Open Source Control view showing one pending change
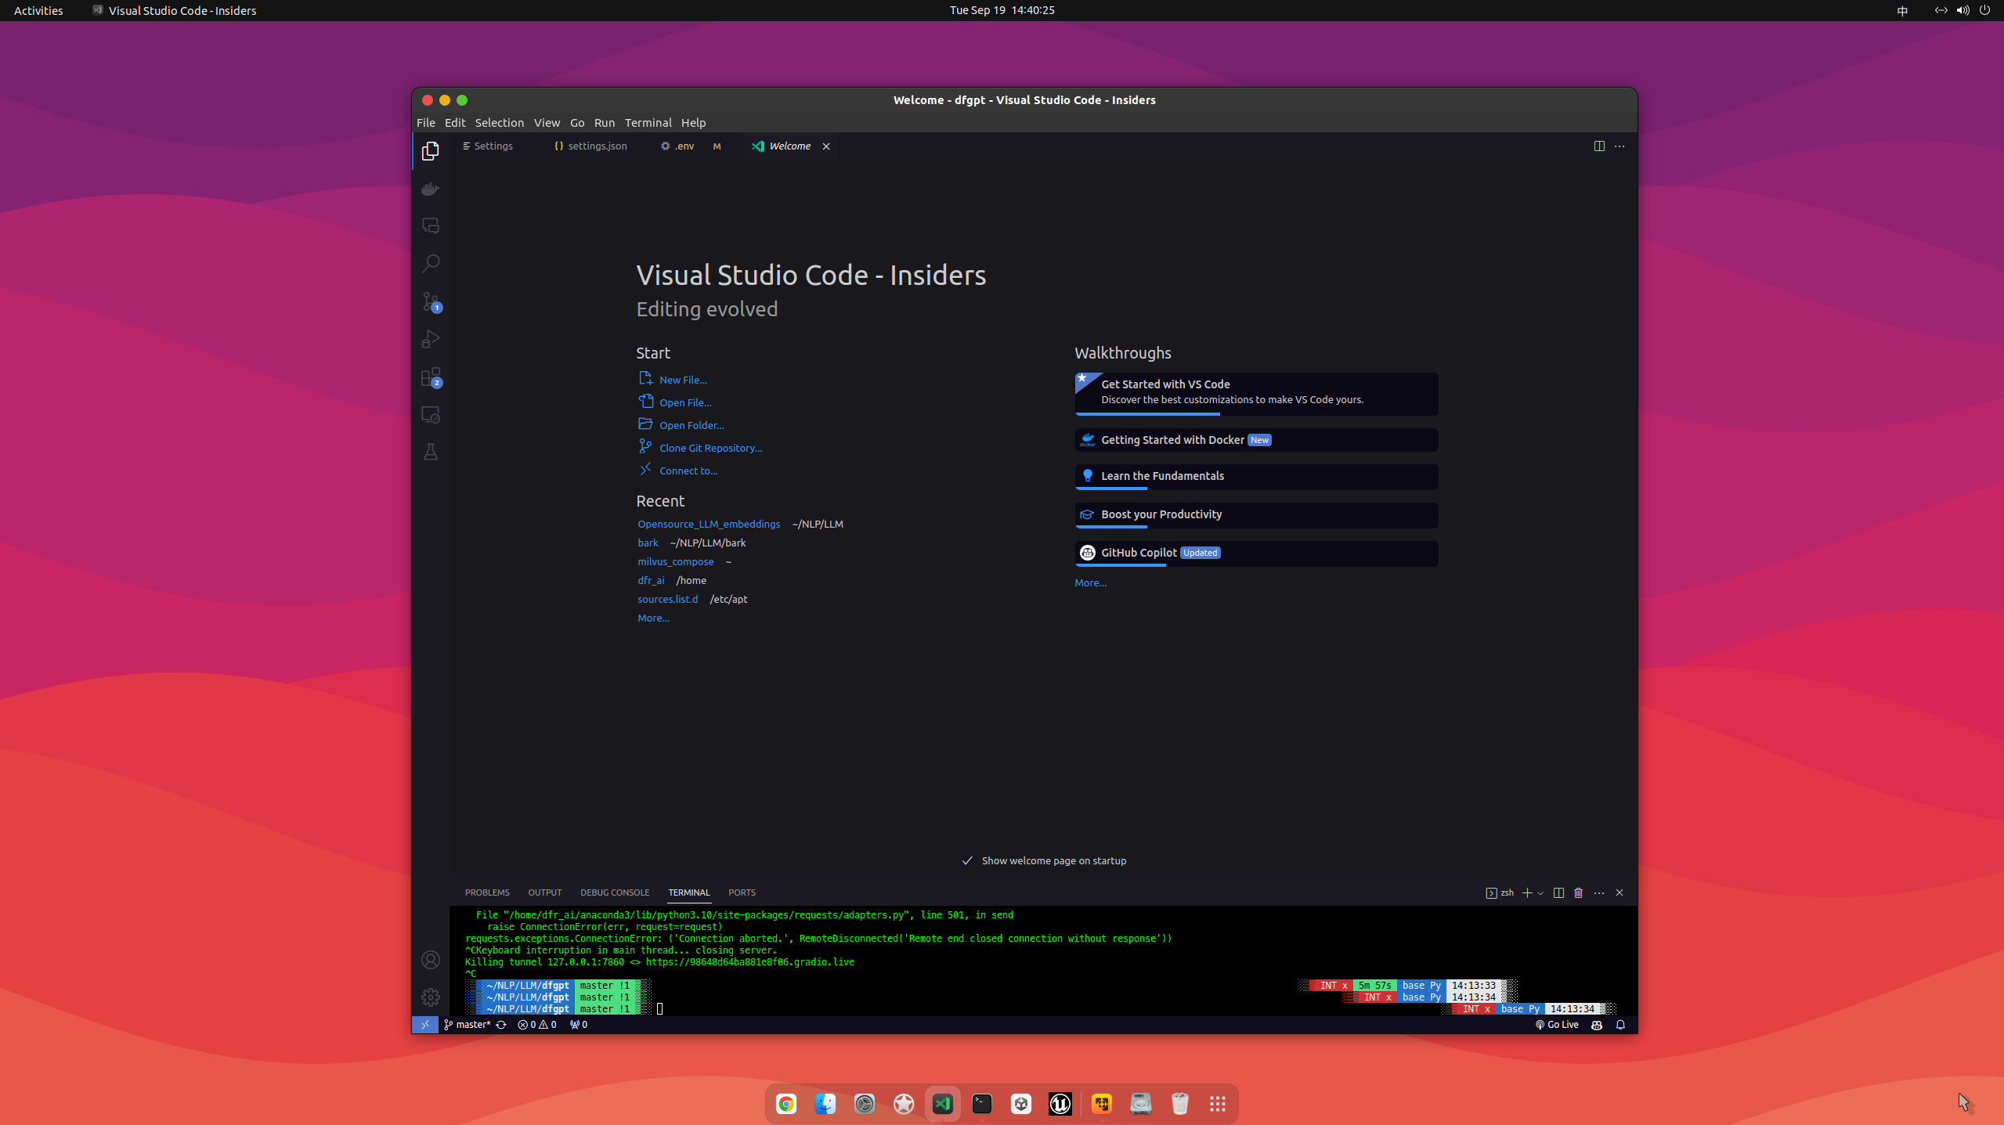Screen dimensions: 2004x1125 pyautogui.click(x=431, y=301)
